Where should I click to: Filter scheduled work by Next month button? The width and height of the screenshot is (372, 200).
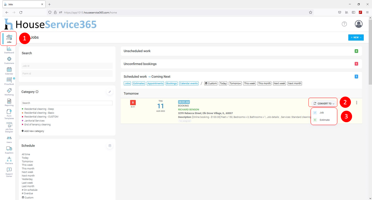tap(295, 83)
